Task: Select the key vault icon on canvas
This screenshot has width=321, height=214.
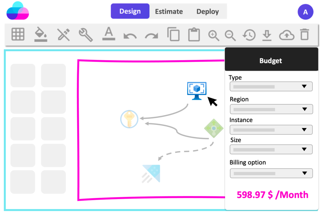Action: coord(129,119)
